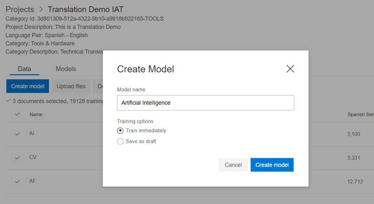Viewport: 374px width, 204px height.
Task: Sort by the Name column header
Action: point(36,114)
